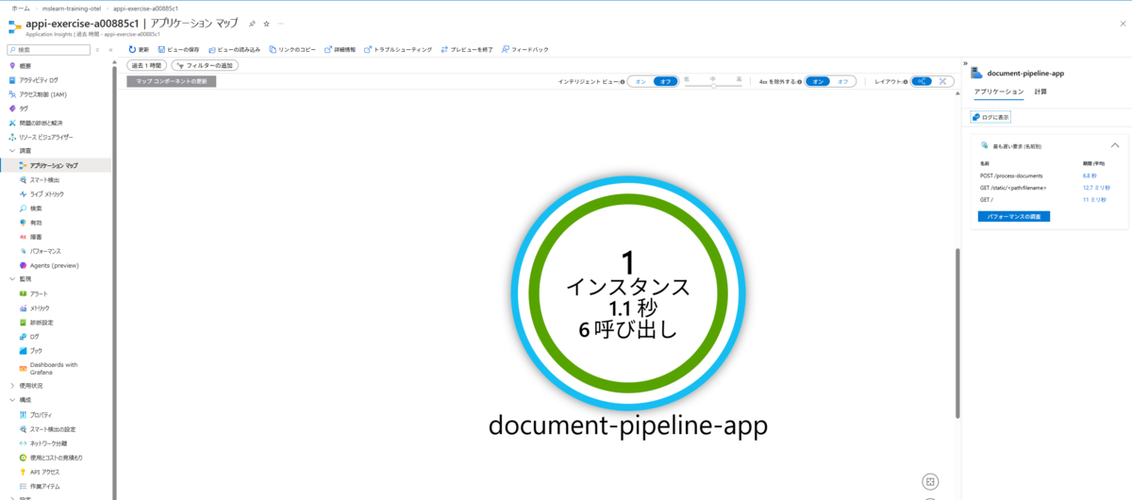Screen dimensions: 1132x500
Task: Open the 6.8 秒 duration link for POST /process-documents
Action: [1090, 175]
